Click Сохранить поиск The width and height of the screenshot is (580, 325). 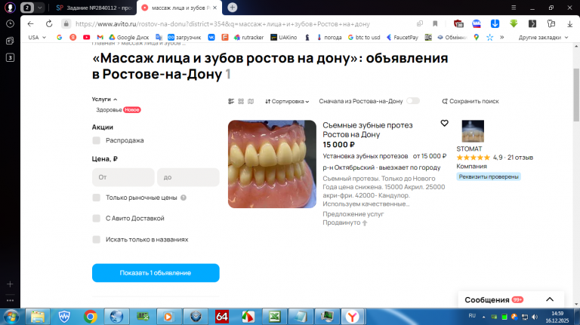tap(470, 101)
